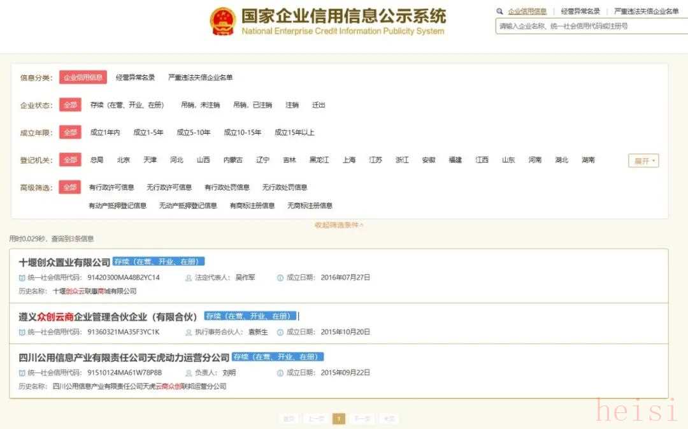
Task: Choose the 成立1-5年 establishment filter
Action: pyautogui.click(x=148, y=133)
